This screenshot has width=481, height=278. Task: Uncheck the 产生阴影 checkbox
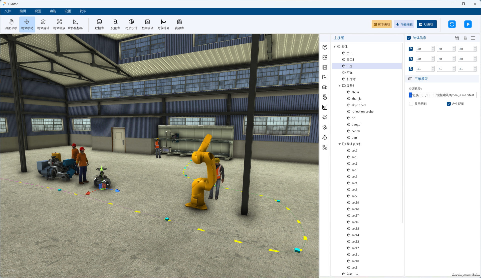(x=449, y=104)
